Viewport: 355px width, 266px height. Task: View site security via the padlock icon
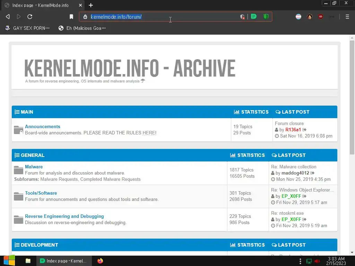click(85, 17)
